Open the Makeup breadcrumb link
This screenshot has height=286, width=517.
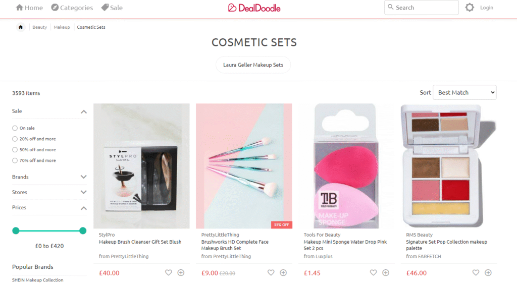pyautogui.click(x=62, y=27)
